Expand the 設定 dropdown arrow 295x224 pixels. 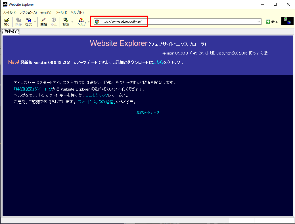72,22
